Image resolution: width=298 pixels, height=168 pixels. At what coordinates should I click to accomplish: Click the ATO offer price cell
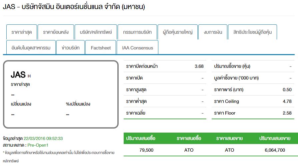tap(229, 150)
